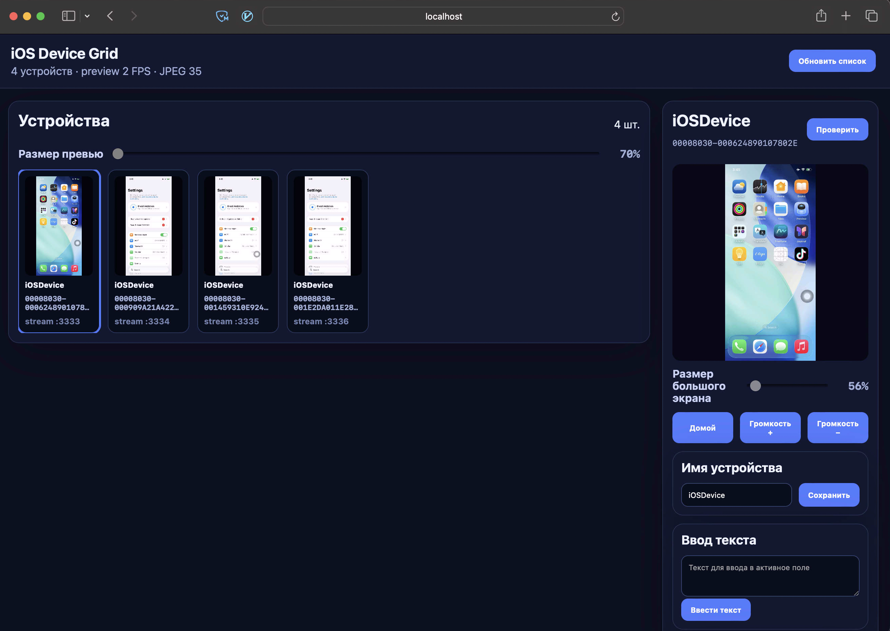Click the shield privacy extension icon
Viewport: 890px width, 631px height.
click(x=222, y=16)
